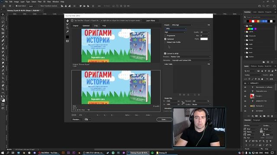This screenshot has width=277, height=155.
Task: Select the Rectangular Marquee tool
Action: tap(3, 18)
